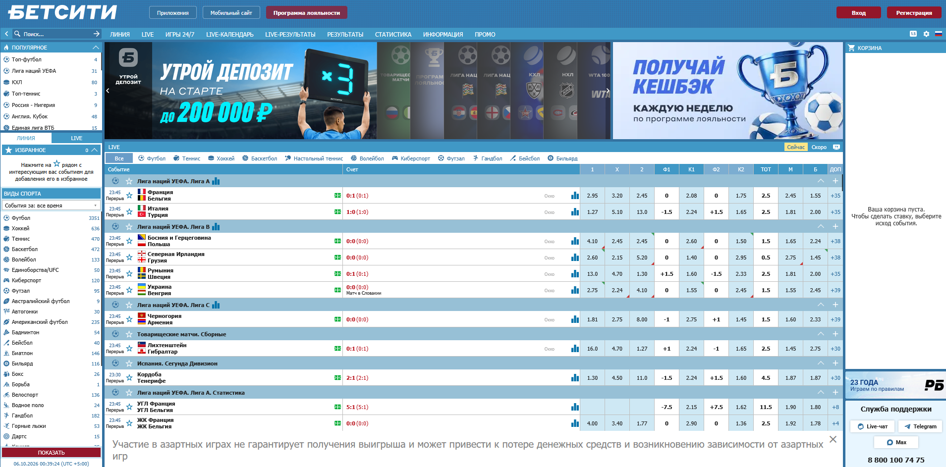Click the НХЛ league thumbnail in the banner strip
The image size is (946, 467).
click(560, 91)
